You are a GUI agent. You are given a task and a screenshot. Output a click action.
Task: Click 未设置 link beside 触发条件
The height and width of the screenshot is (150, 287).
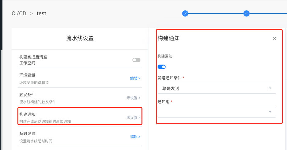point(133,98)
